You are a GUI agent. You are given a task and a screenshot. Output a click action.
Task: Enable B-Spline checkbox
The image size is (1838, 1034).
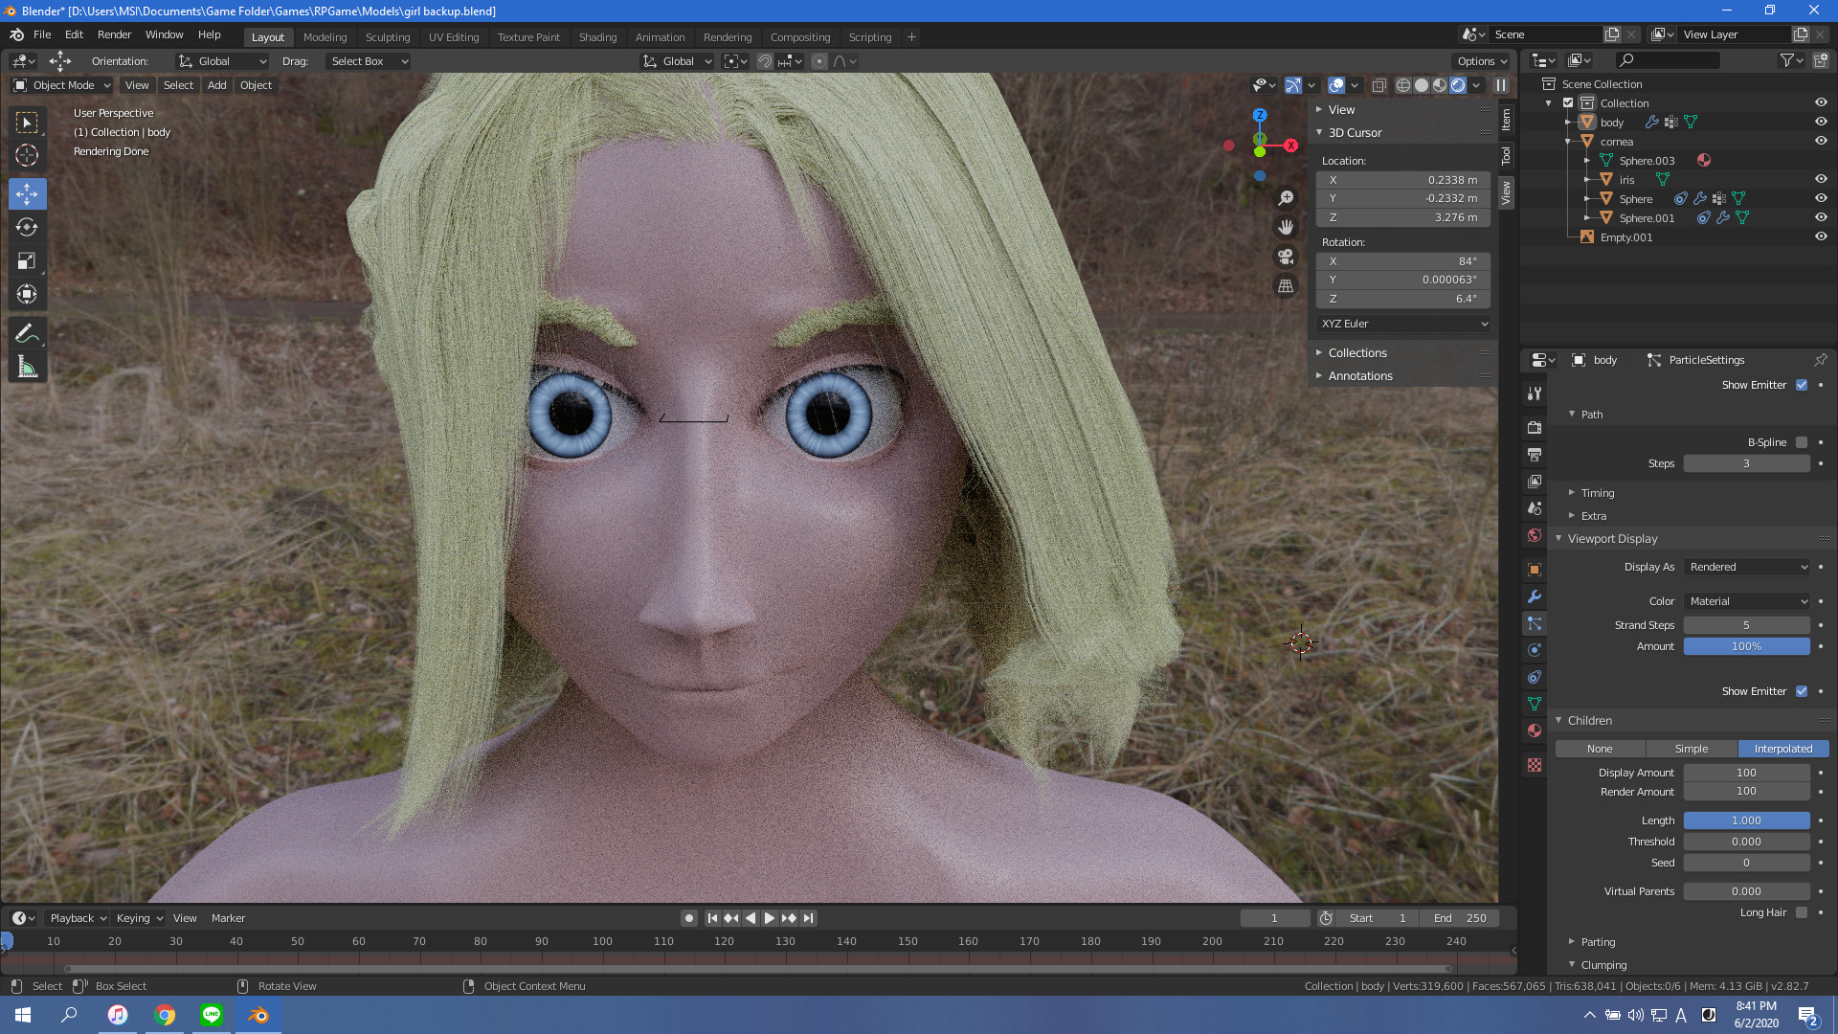tap(1802, 442)
